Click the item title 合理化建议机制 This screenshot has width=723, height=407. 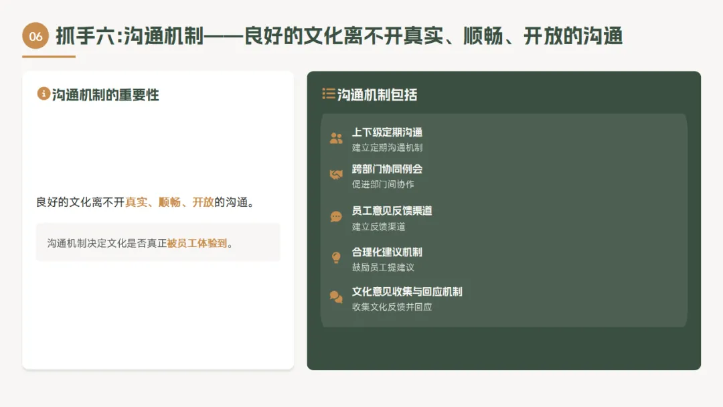[387, 252]
